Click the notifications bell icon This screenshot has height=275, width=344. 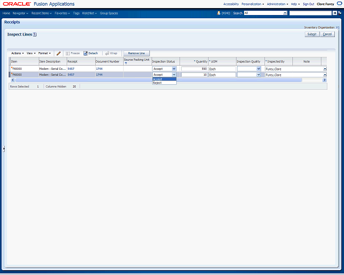tap(219, 12)
